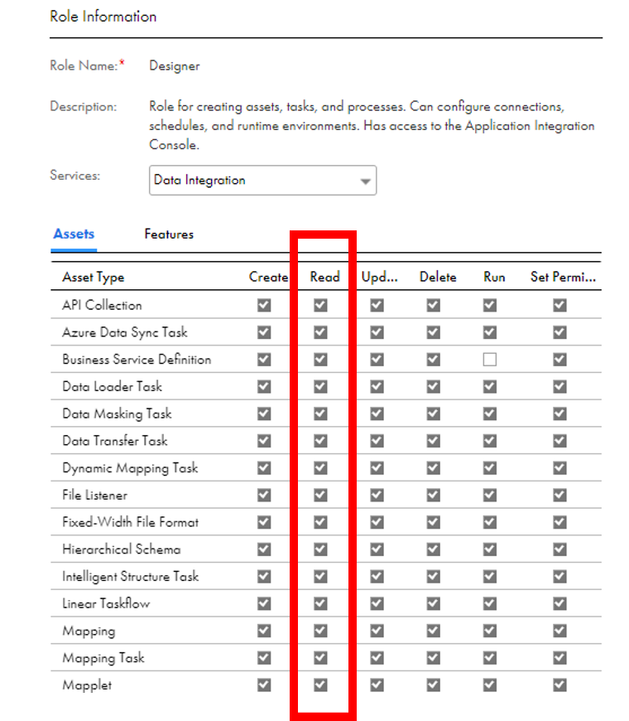This screenshot has width=629, height=721.
Task: Click the Designer role name field
Action: coord(175,65)
